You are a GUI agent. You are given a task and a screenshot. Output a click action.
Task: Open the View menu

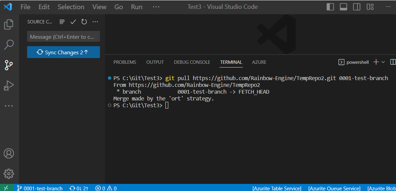coord(99,7)
